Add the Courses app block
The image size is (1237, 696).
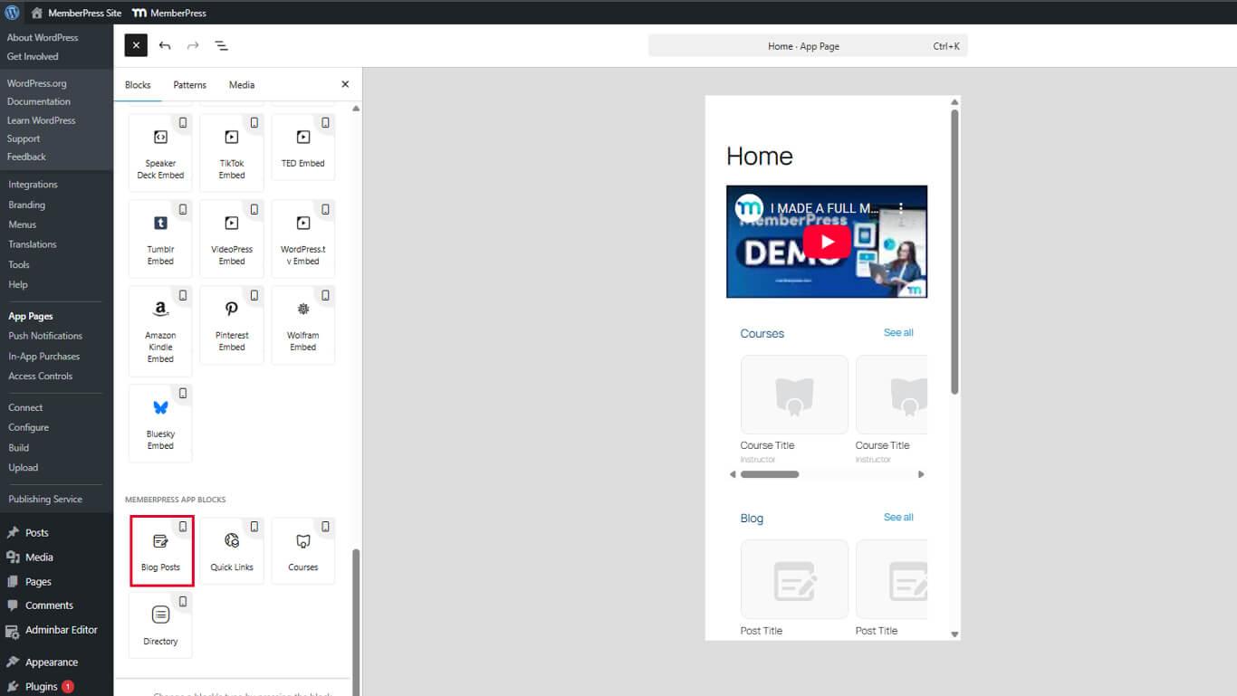302,550
